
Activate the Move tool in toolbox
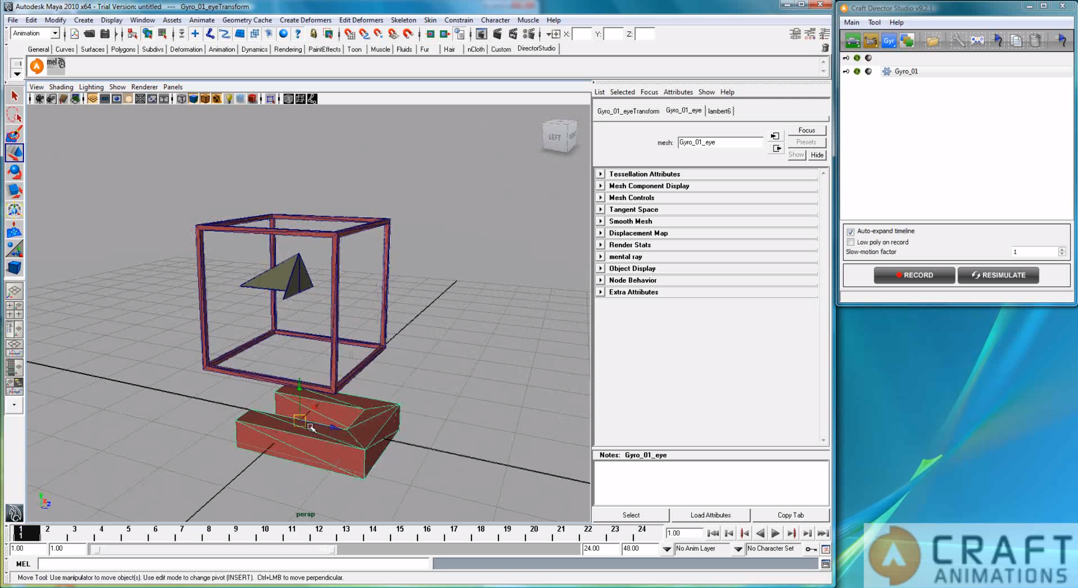(x=14, y=153)
